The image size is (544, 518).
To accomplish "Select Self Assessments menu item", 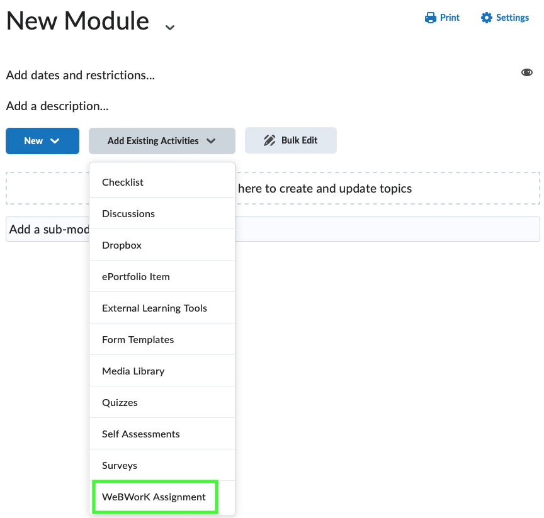I will (x=162, y=434).
